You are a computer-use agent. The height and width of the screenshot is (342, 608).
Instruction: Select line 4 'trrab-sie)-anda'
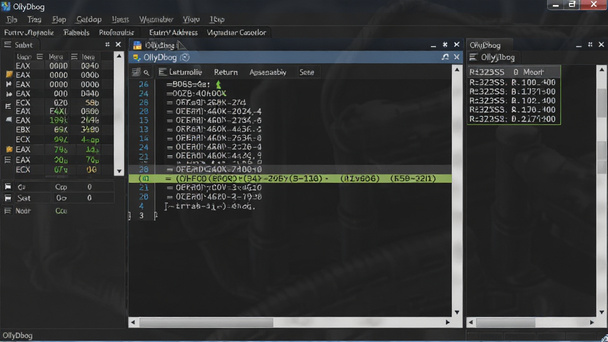pyautogui.click(x=210, y=206)
